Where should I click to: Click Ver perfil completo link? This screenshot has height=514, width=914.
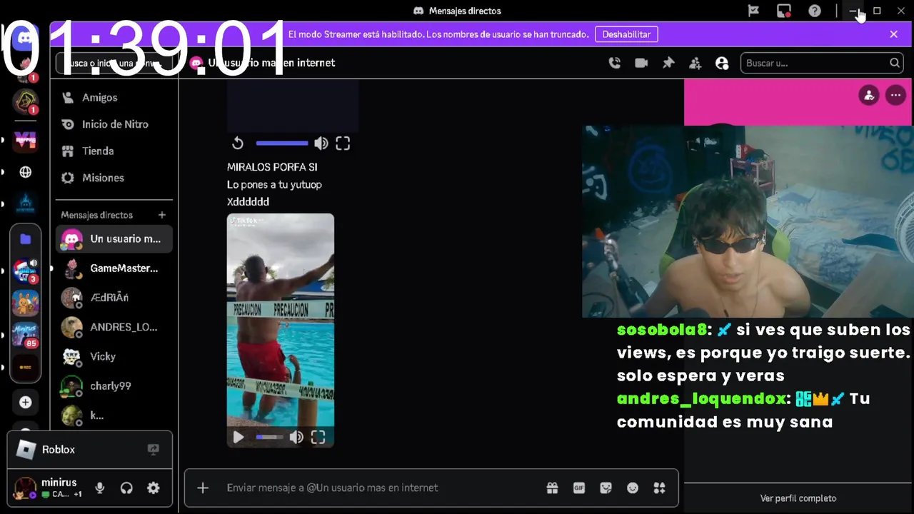tap(798, 498)
